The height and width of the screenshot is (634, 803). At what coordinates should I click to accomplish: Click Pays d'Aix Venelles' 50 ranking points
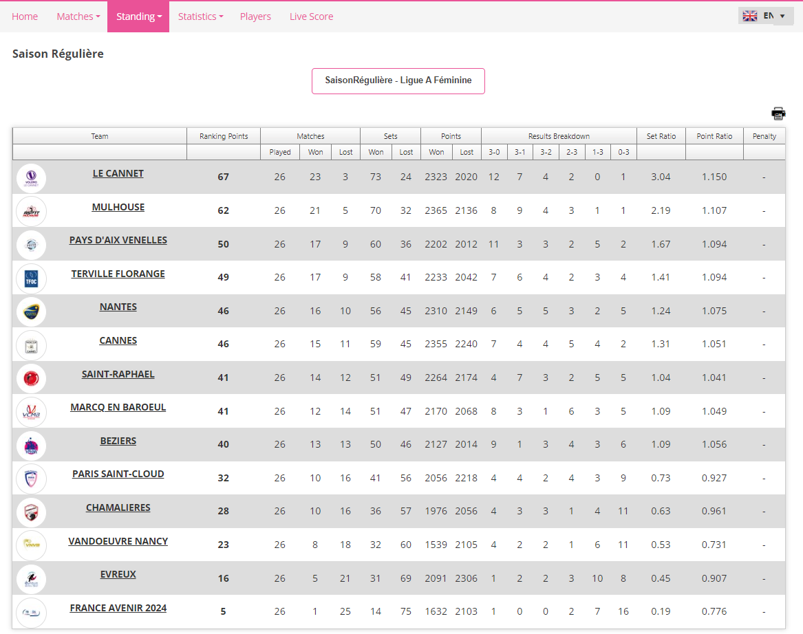click(223, 245)
